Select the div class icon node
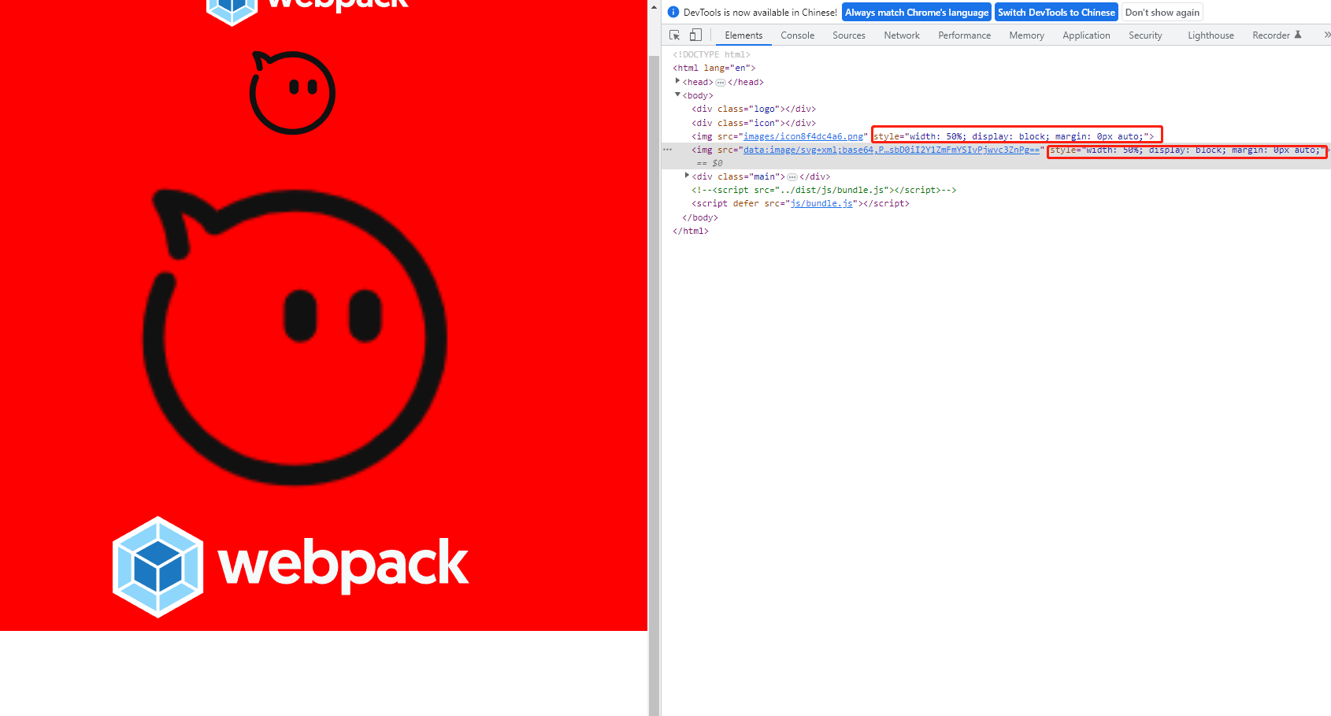This screenshot has width=1331, height=716. click(754, 123)
